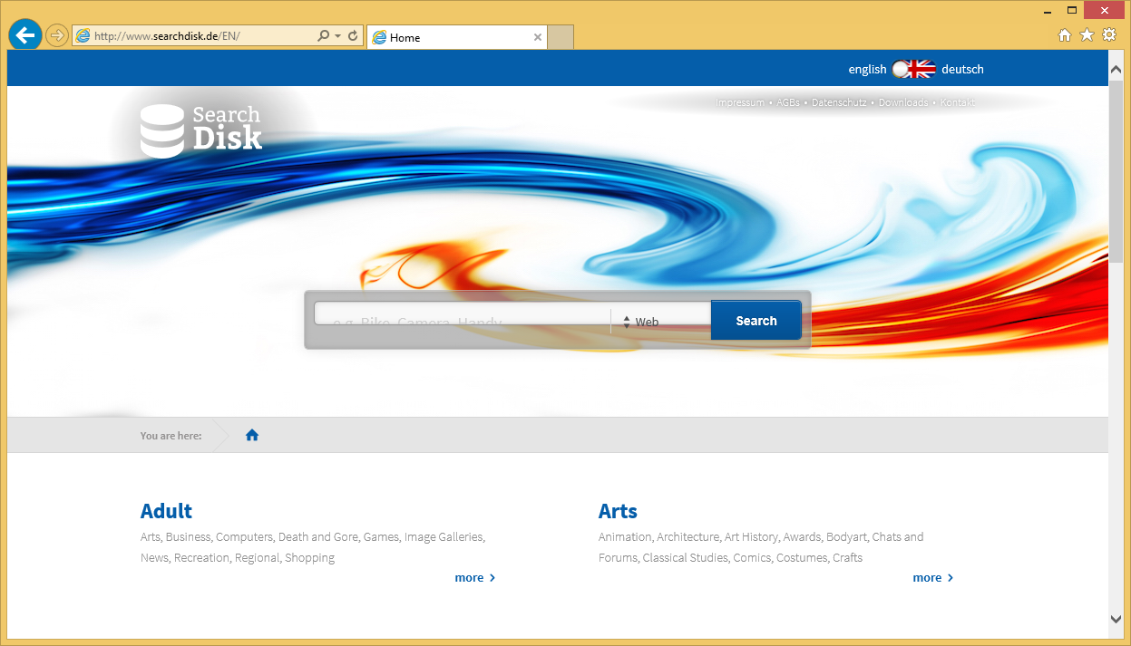Click the British flag language icon

pos(912,68)
